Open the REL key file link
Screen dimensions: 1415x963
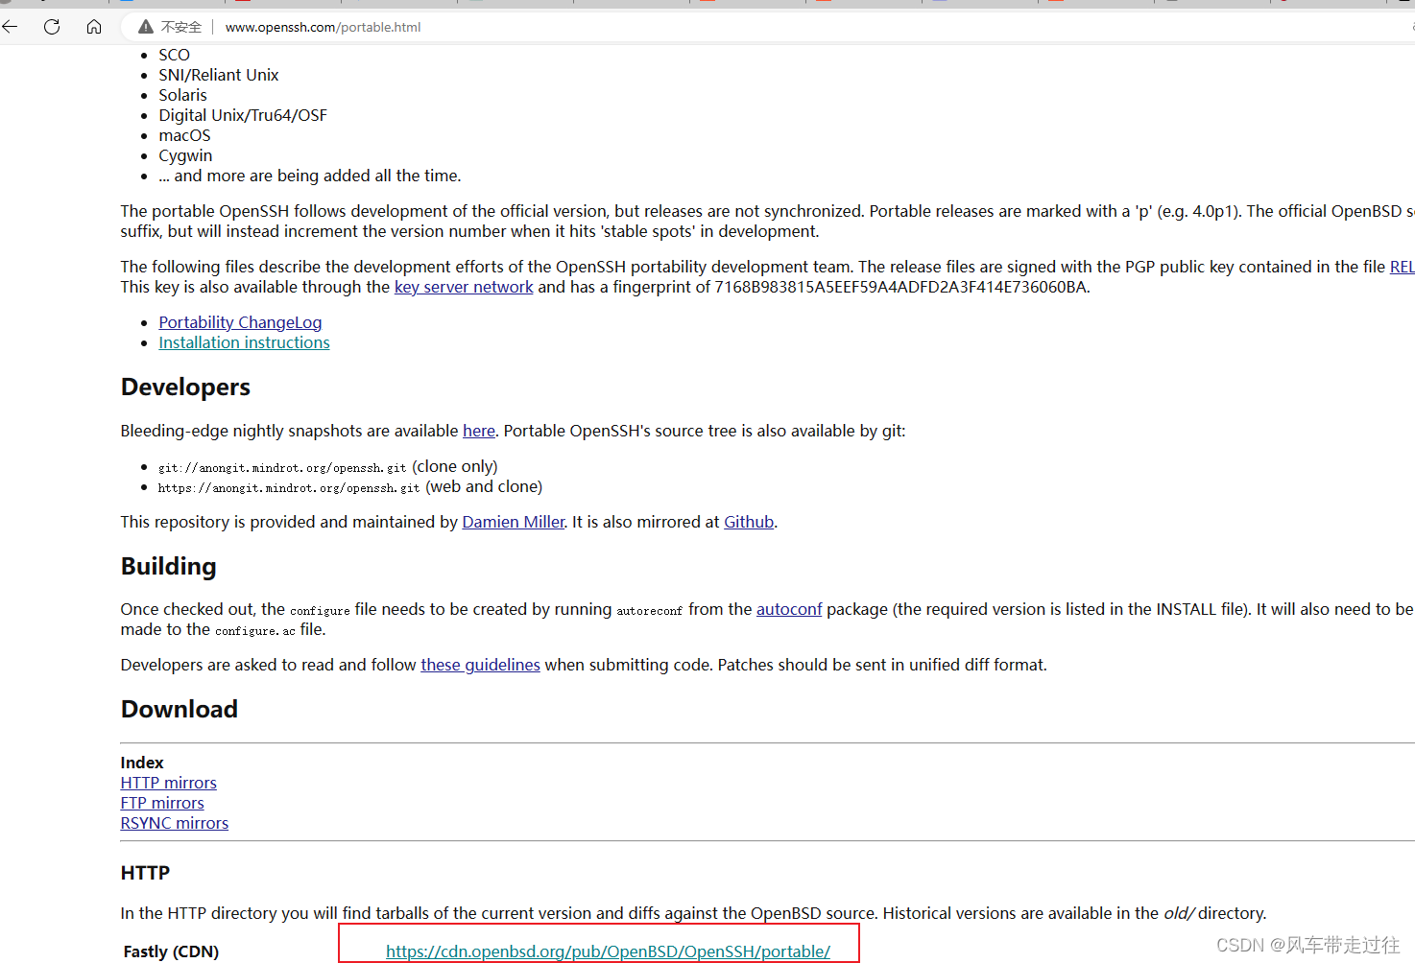click(x=1403, y=267)
